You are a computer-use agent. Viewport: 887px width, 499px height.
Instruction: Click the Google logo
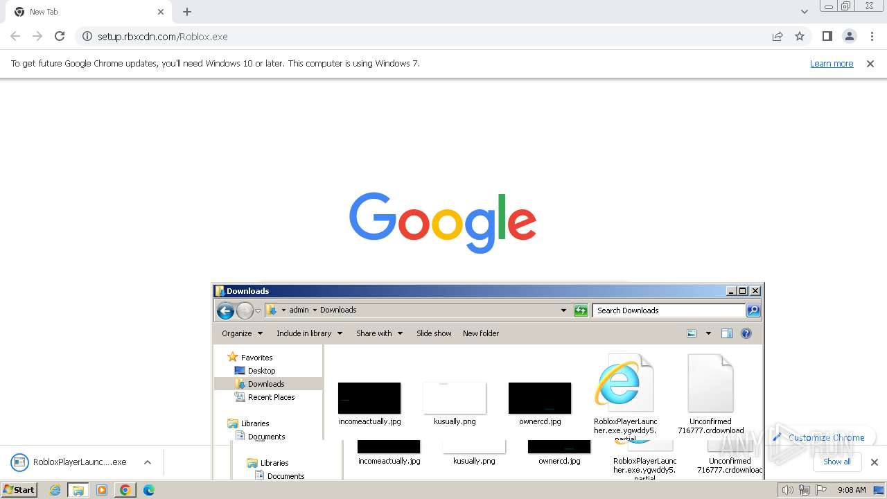[x=443, y=222]
